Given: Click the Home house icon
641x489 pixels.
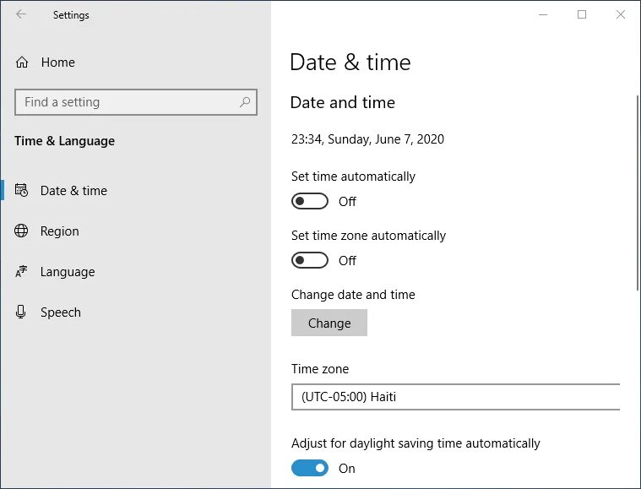Looking at the screenshot, I should (x=22, y=62).
